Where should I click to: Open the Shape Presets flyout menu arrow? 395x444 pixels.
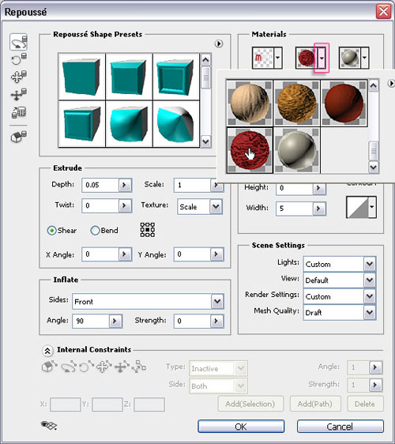(219, 43)
